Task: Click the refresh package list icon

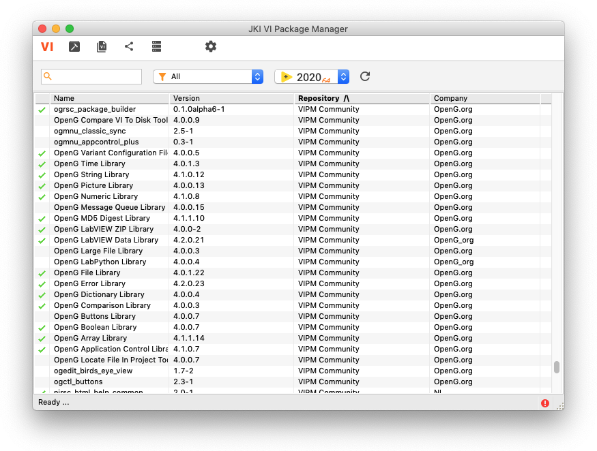Action: [x=365, y=76]
